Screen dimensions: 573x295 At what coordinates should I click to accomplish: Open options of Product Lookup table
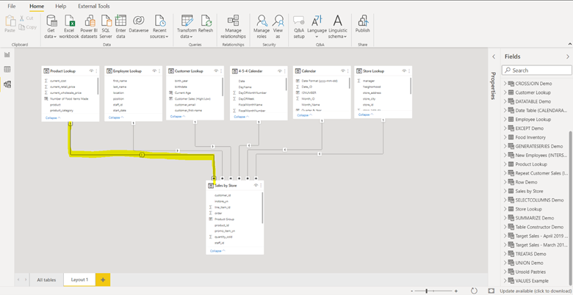97,71
